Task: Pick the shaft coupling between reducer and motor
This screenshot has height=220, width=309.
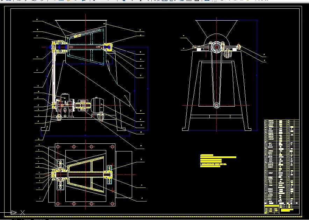Action: point(83,106)
